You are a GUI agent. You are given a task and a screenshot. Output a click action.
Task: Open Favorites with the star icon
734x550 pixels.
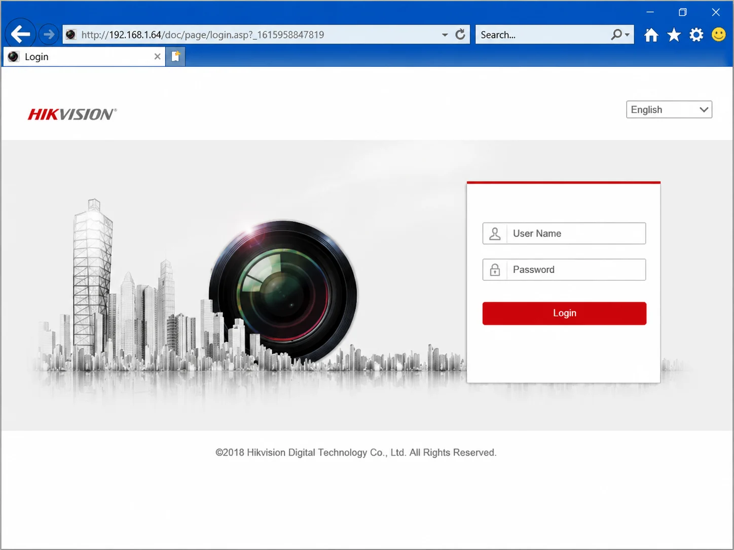[x=674, y=35]
